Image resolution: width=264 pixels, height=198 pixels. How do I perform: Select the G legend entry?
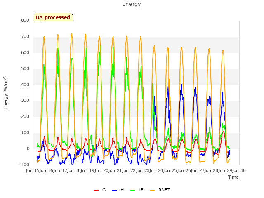100,190
